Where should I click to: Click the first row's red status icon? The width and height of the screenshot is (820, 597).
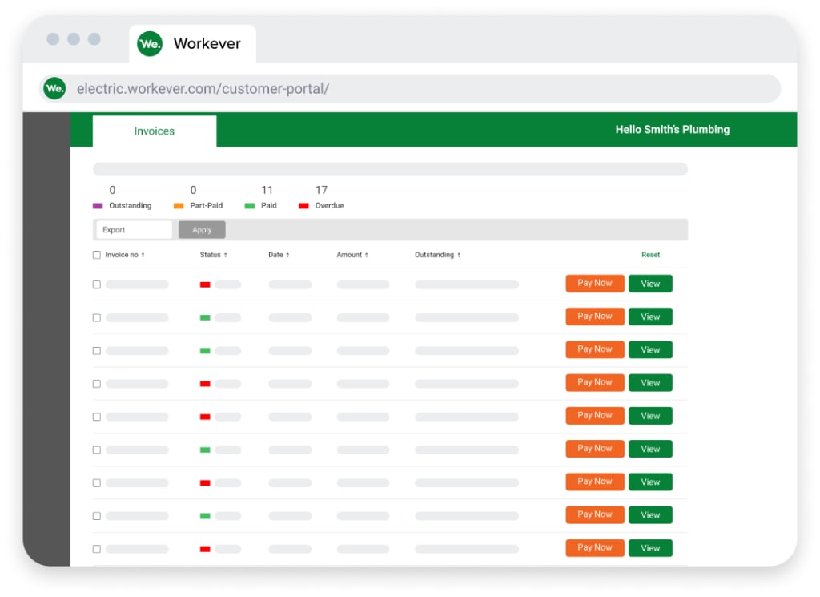[x=205, y=284]
